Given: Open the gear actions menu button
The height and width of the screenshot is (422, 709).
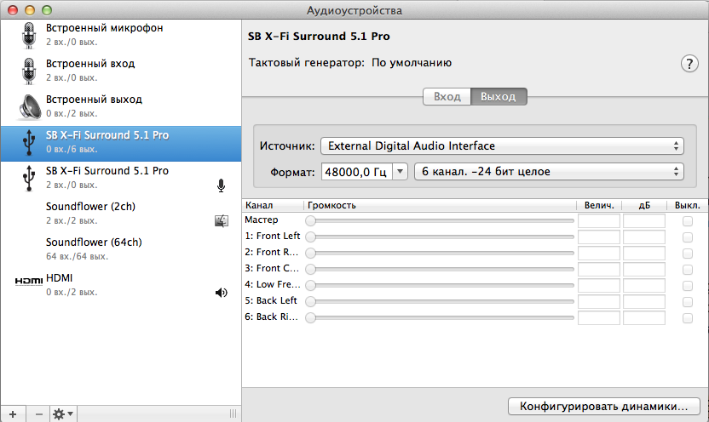Looking at the screenshot, I should (x=63, y=413).
